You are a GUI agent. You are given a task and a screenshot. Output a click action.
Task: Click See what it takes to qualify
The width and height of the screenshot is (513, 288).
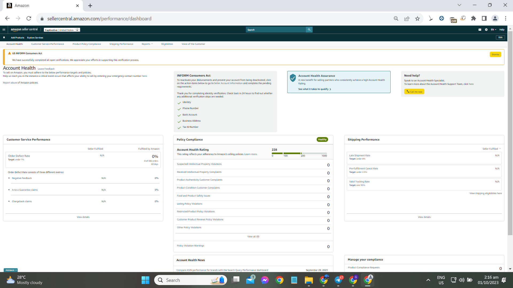tap(315, 89)
